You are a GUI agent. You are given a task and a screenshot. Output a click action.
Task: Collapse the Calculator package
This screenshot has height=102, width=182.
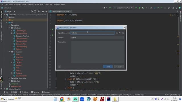tap(9, 28)
